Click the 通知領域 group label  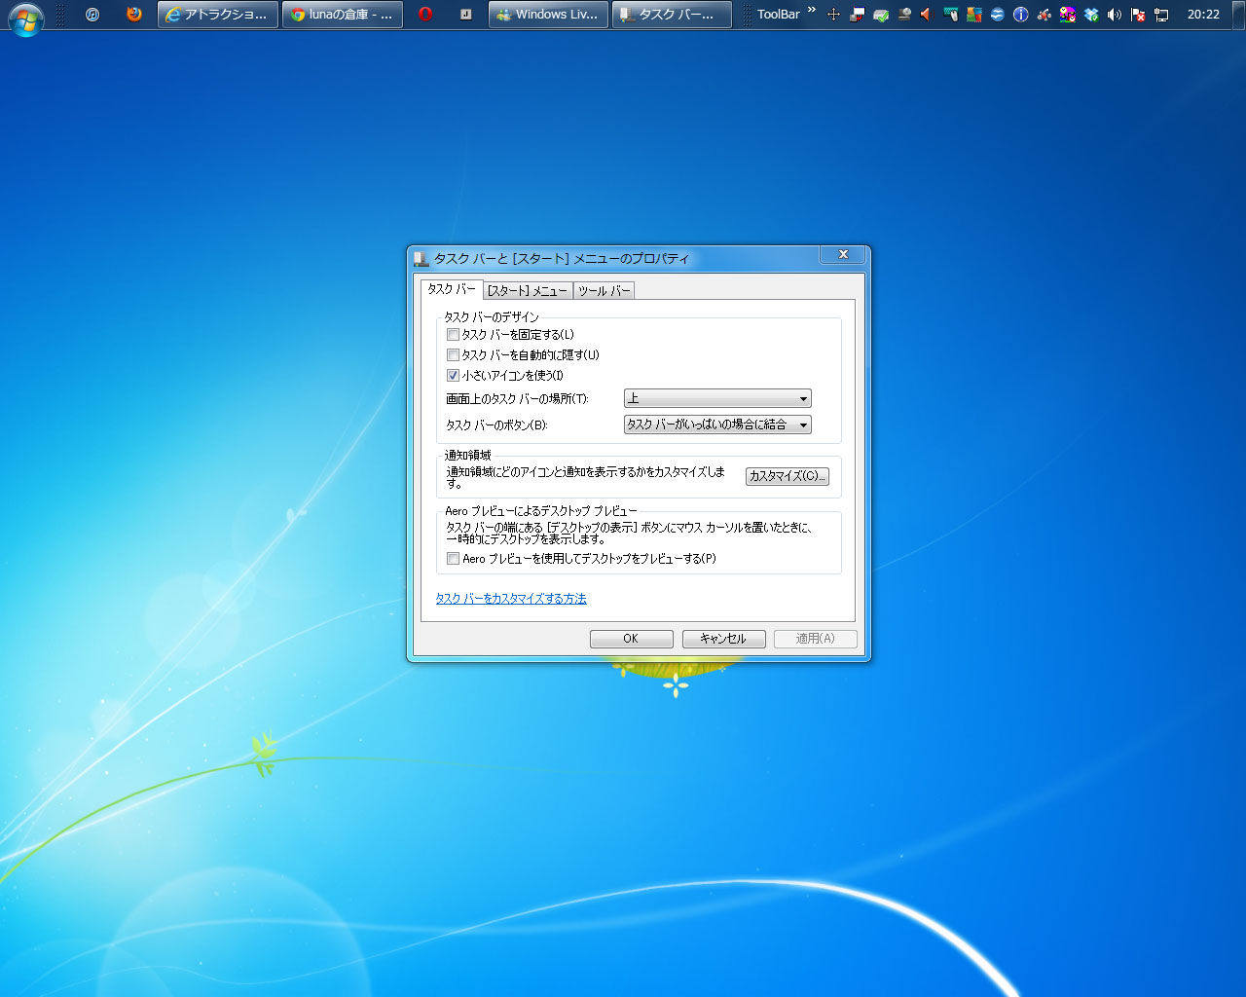(x=468, y=455)
